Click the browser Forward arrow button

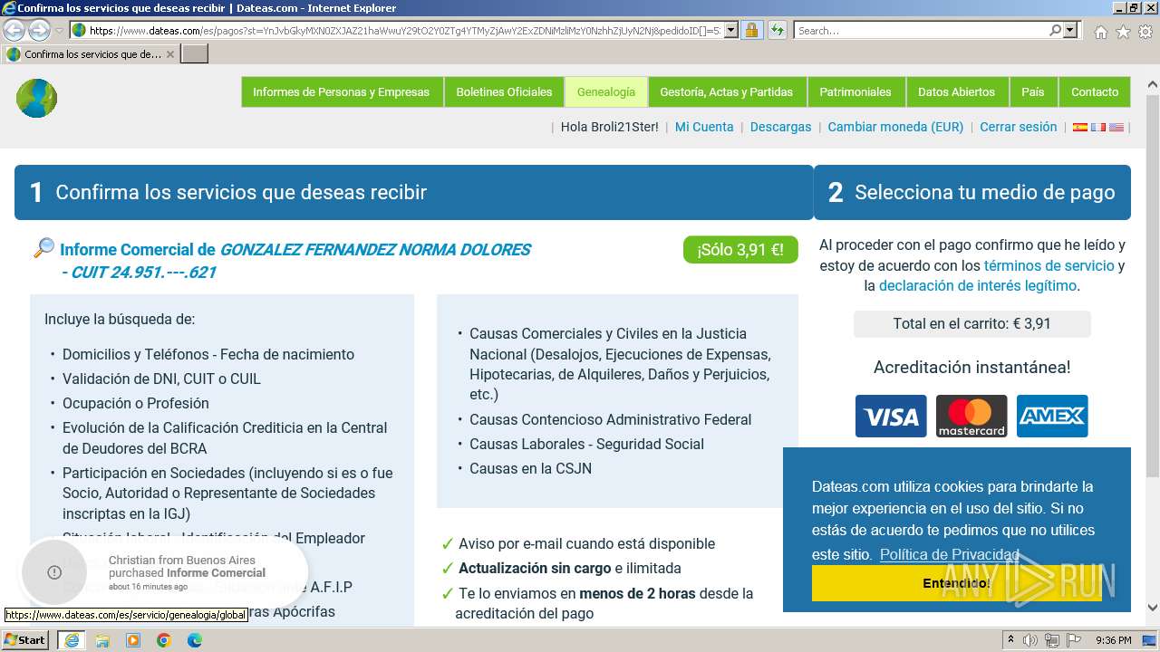click(x=39, y=31)
